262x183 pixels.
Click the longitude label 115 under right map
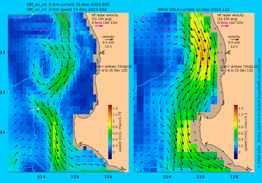pos(201,177)
